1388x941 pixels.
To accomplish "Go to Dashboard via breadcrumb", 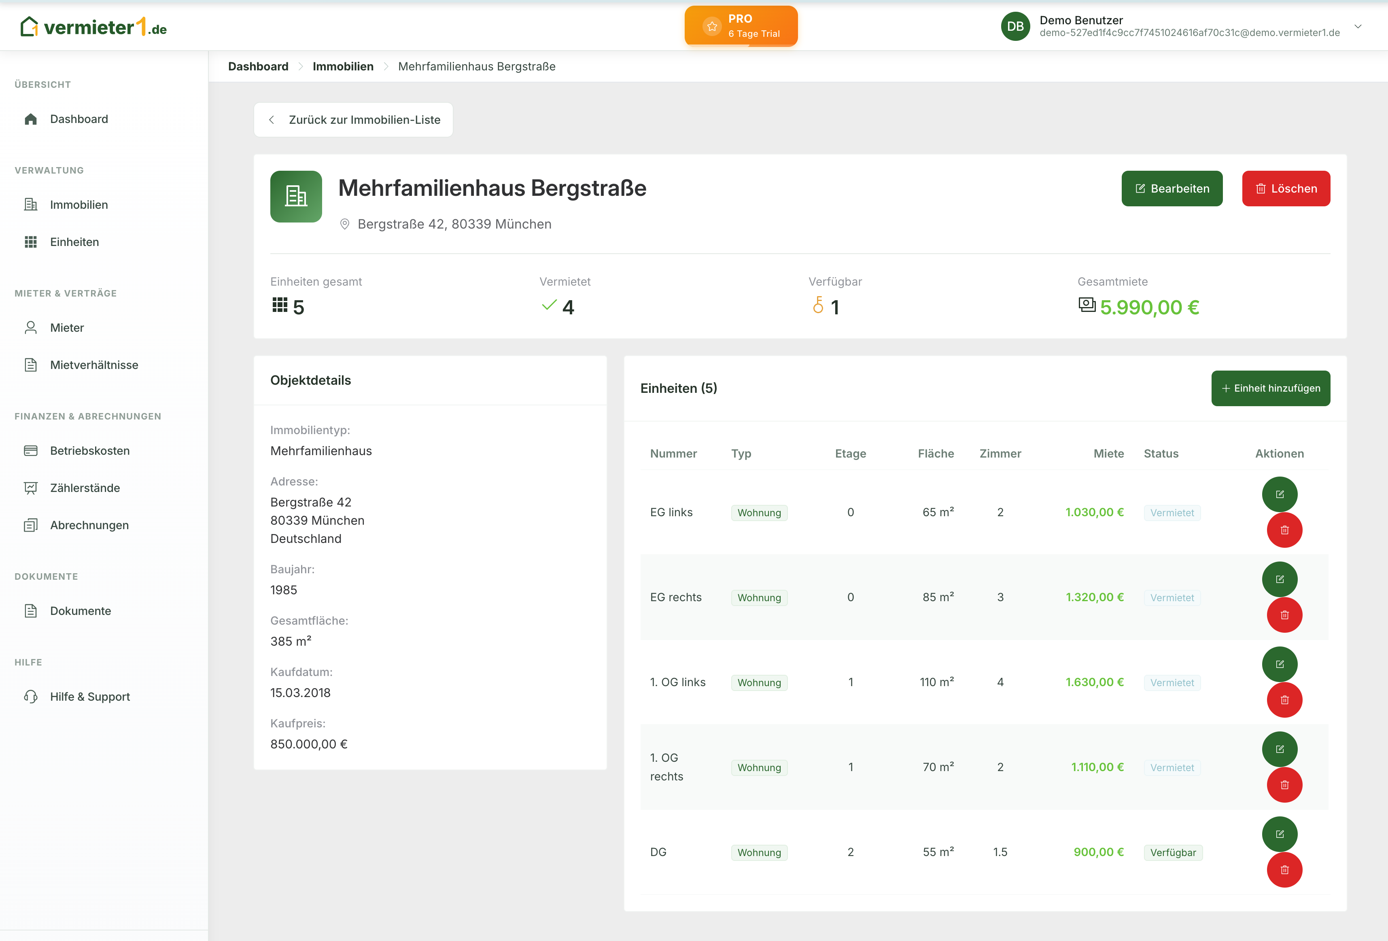I will coord(258,66).
